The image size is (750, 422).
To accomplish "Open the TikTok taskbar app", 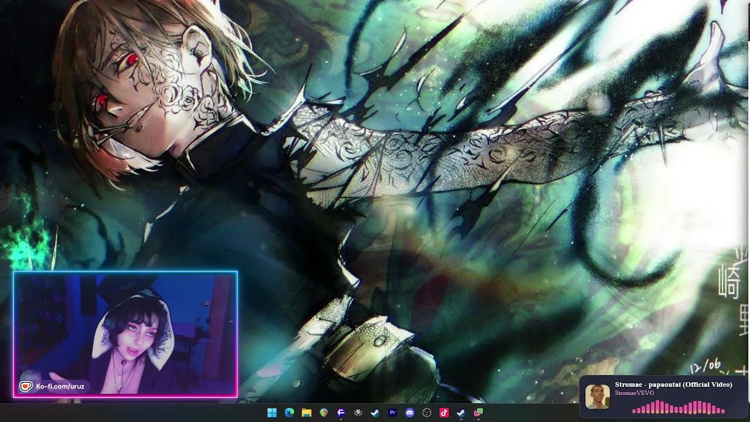I will click(x=444, y=413).
